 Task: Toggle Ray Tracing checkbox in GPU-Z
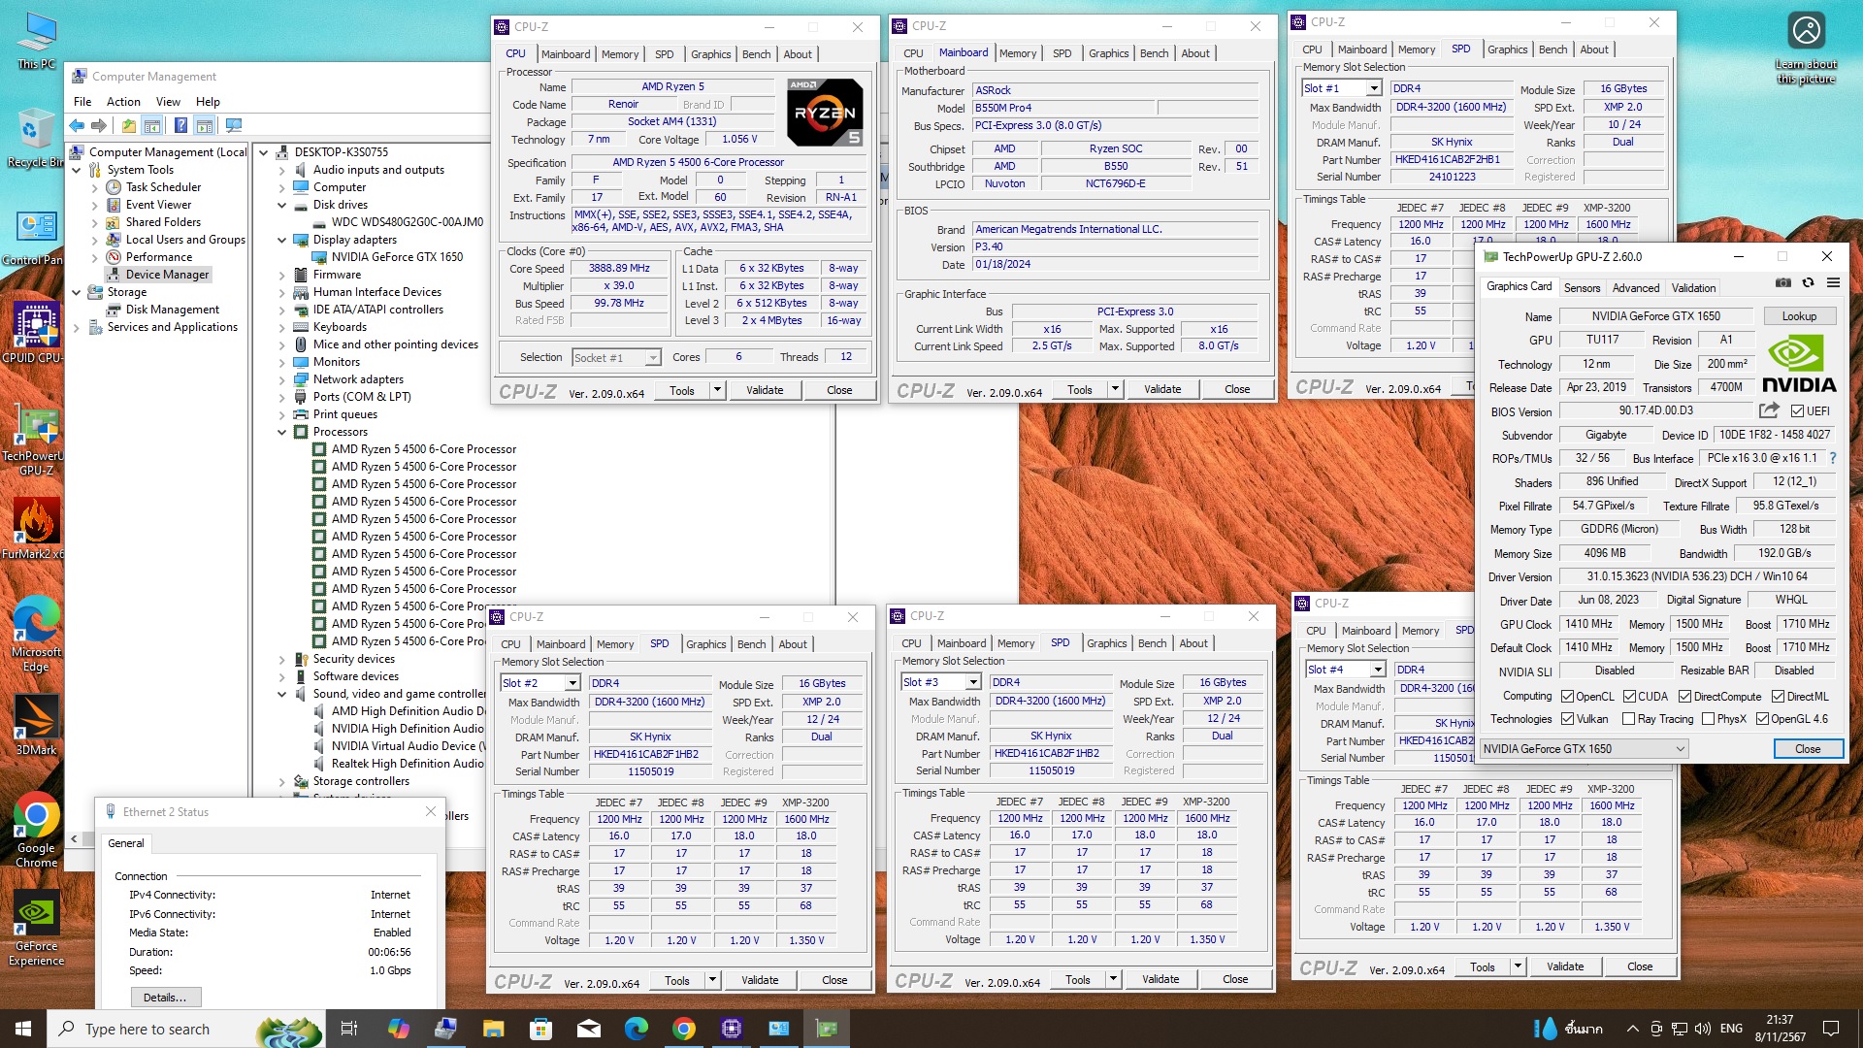point(1628,719)
